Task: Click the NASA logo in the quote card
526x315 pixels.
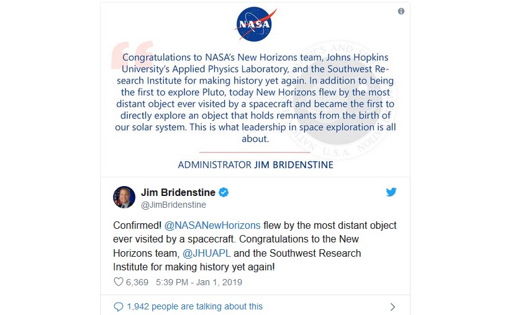Action: [255, 25]
